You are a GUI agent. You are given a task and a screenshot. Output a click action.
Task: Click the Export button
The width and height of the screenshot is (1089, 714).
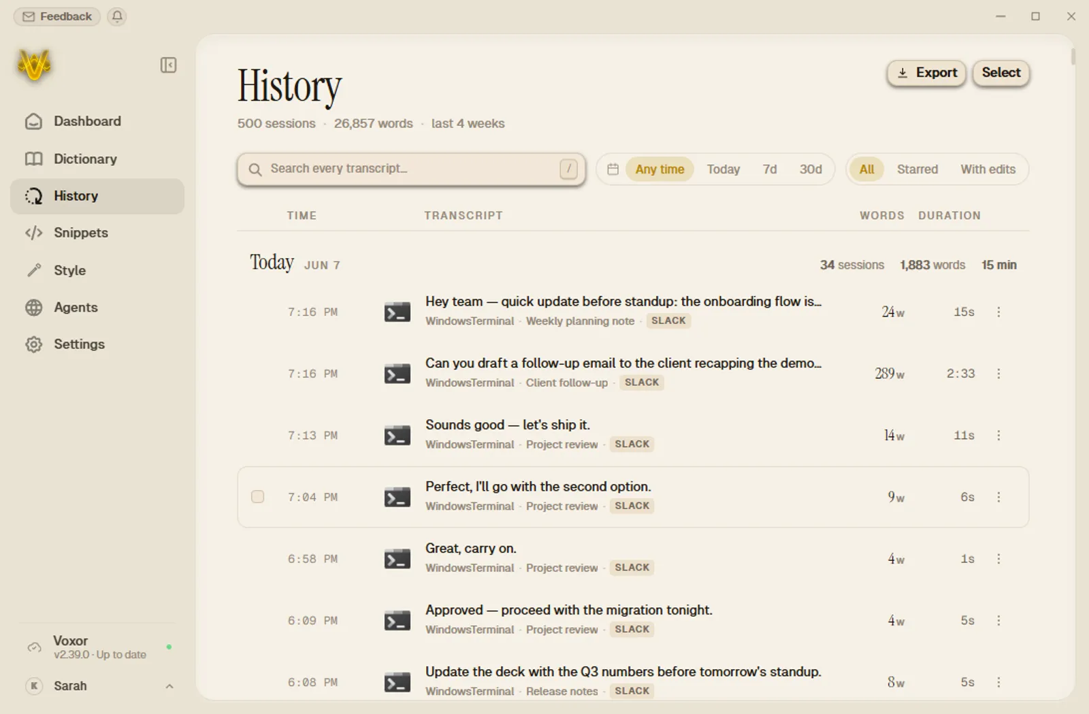click(926, 73)
